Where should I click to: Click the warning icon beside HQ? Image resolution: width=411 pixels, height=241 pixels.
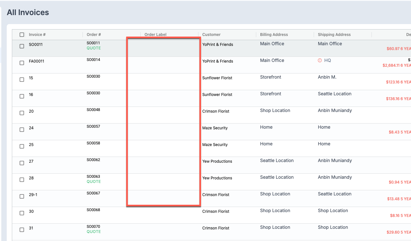(x=319, y=60)
